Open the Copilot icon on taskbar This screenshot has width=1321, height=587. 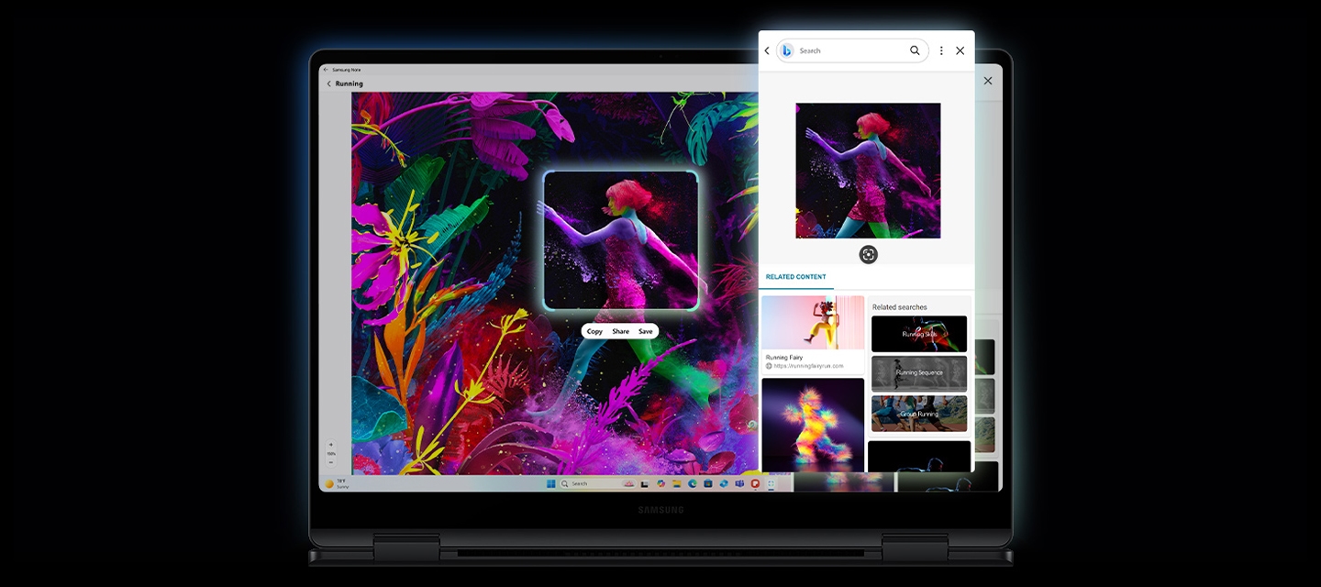(661, 483)
